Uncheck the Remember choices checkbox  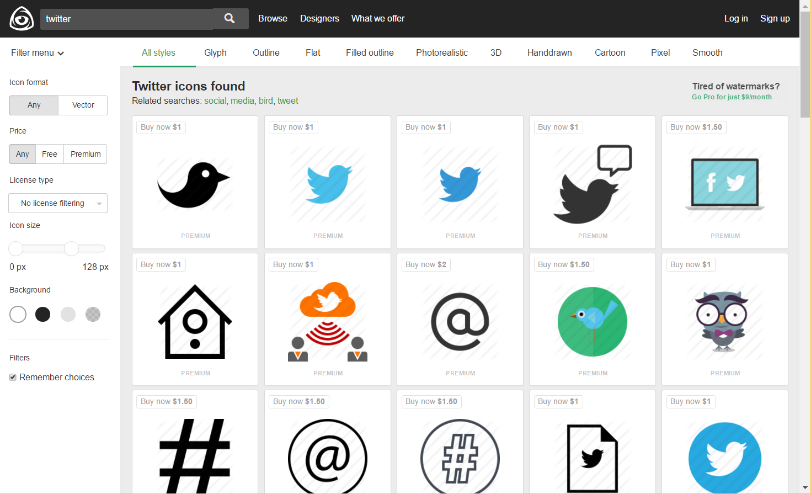[13, 377]
